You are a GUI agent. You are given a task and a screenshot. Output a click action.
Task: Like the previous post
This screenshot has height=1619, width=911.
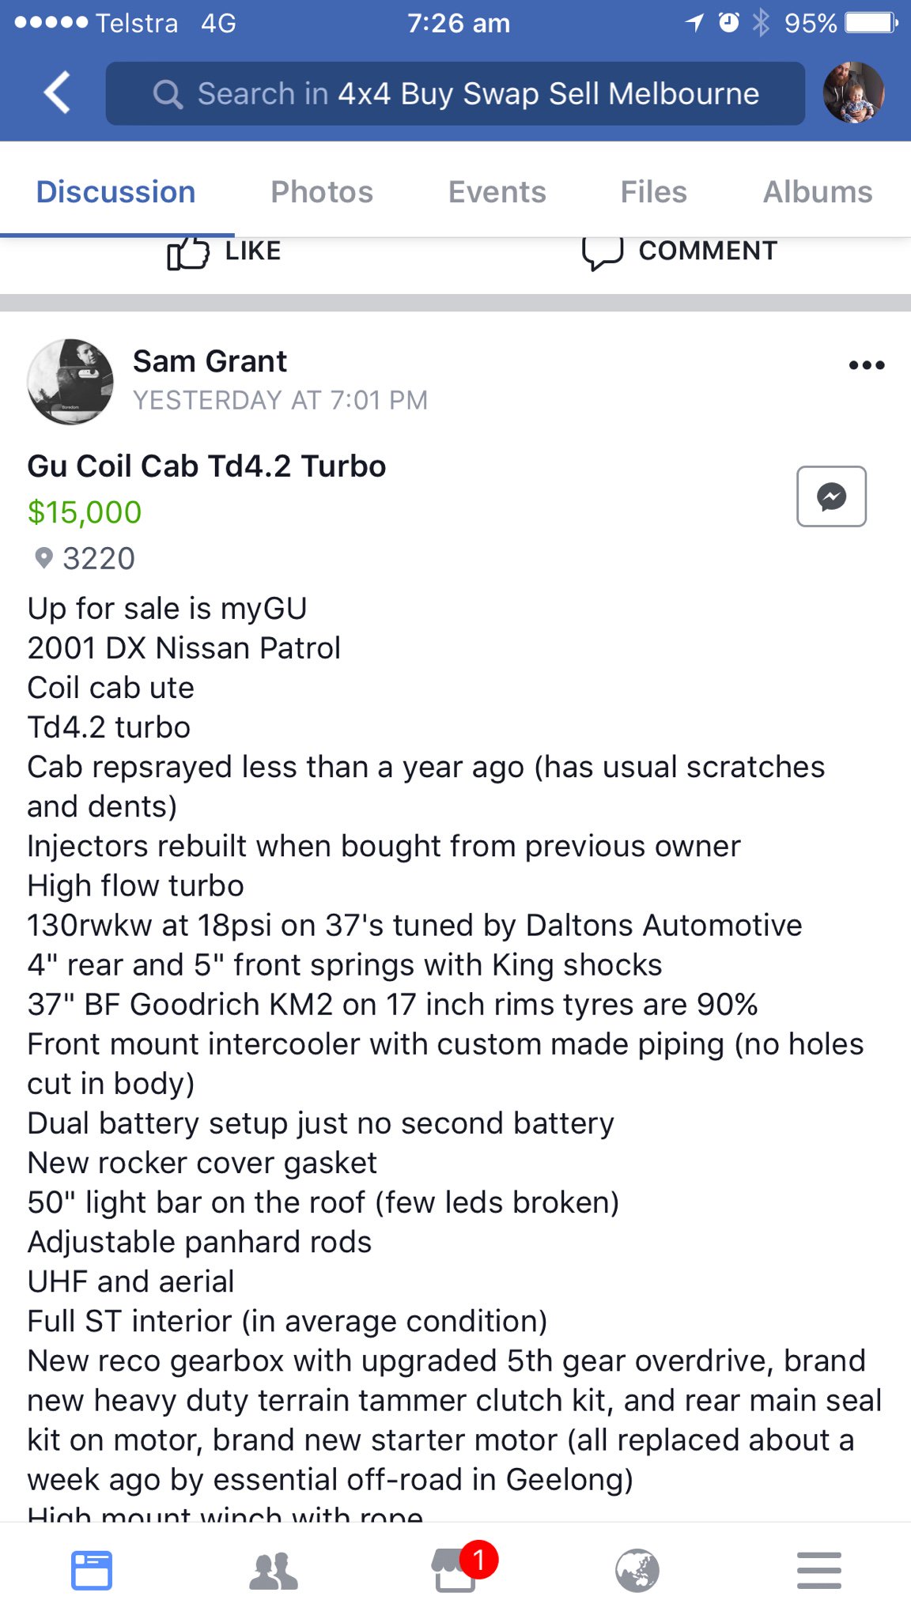225,252
